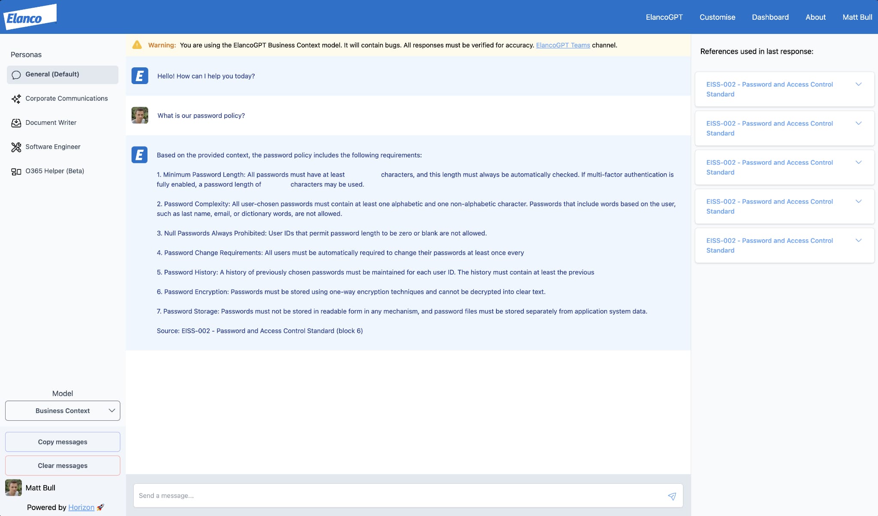Click the Matt Bull name in sidebar
878x516 pixels.
(40, 488)
